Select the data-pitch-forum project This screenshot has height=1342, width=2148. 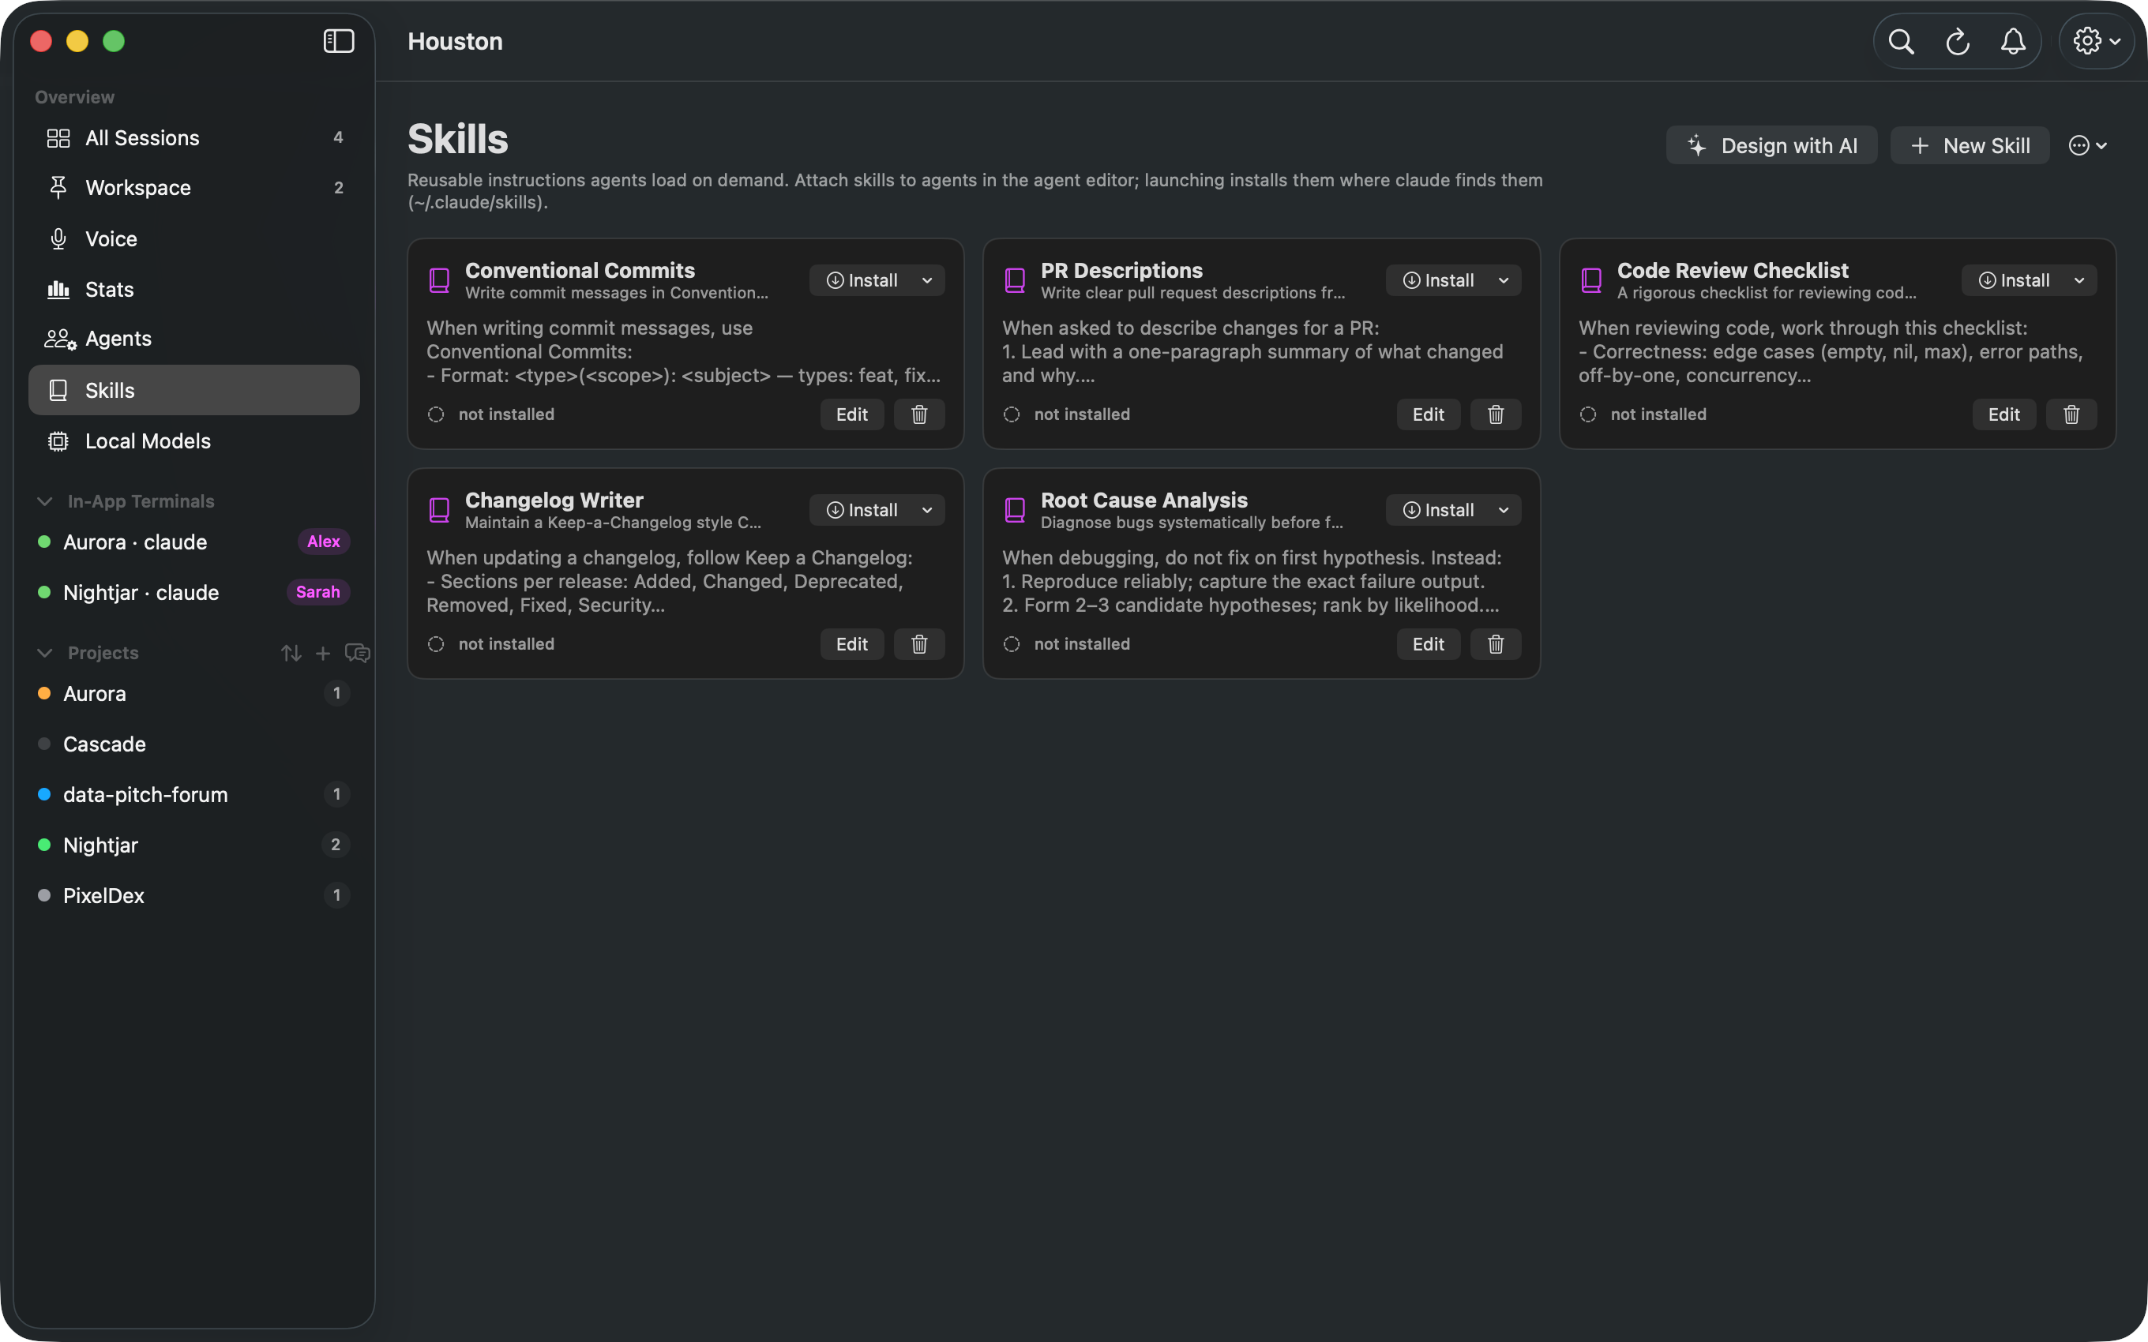(x=194, y=795)
